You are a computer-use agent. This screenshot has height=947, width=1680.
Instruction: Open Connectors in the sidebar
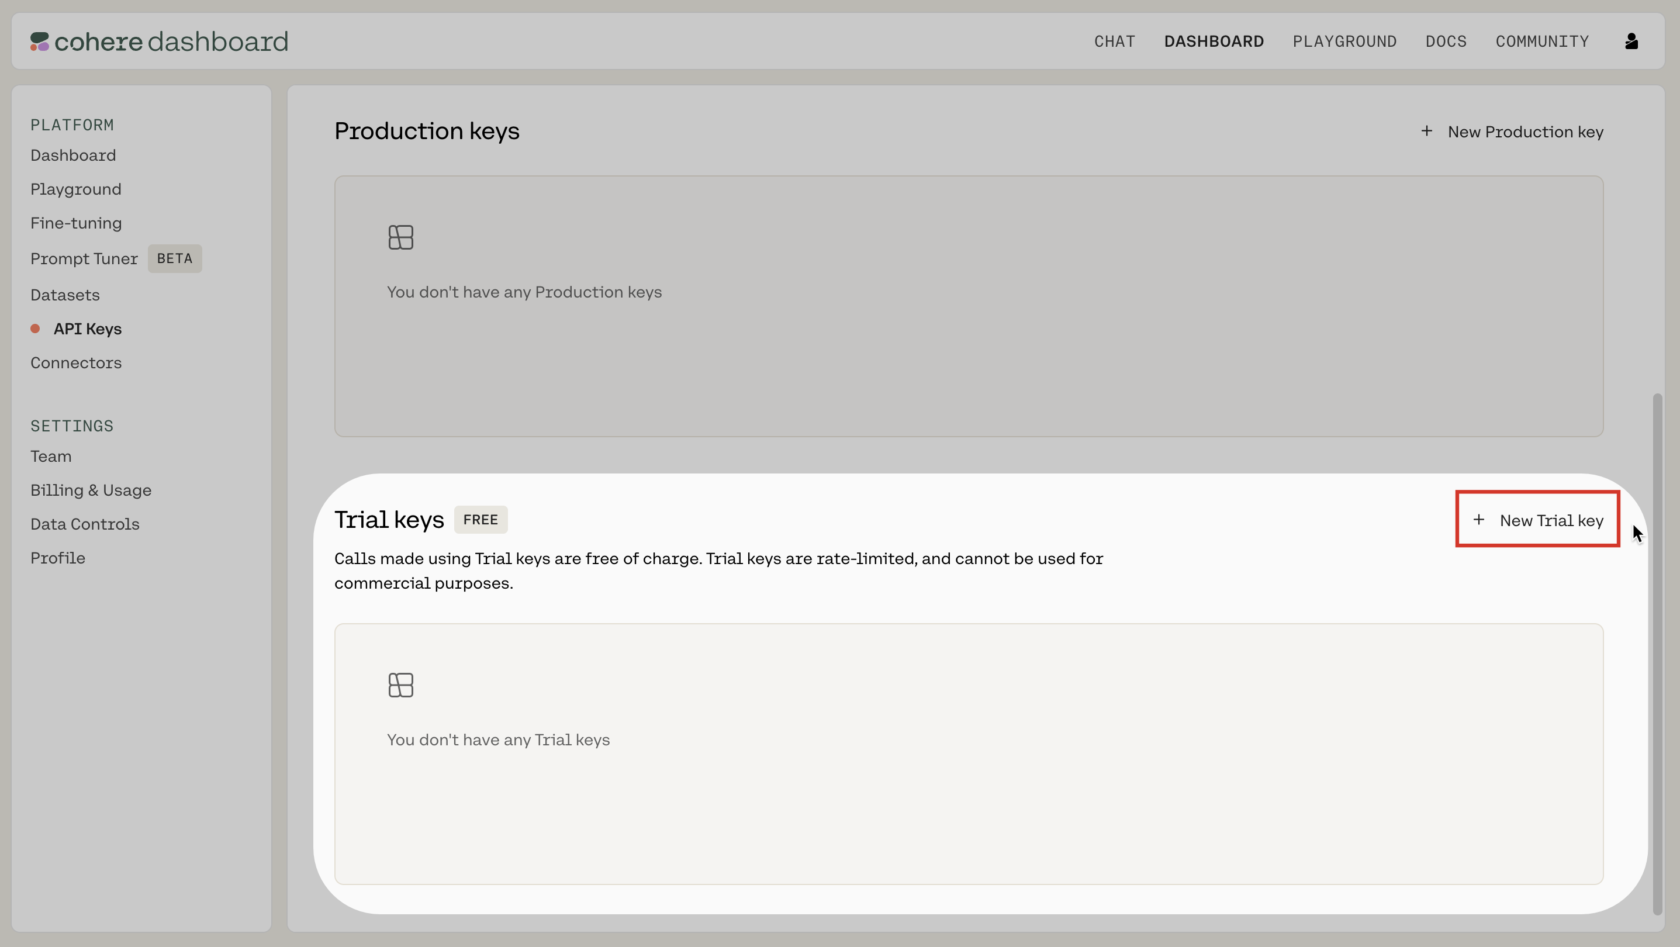pyautogui.click(x=77, y=362)
